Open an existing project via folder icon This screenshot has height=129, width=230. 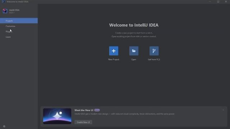tap(134, 51)
